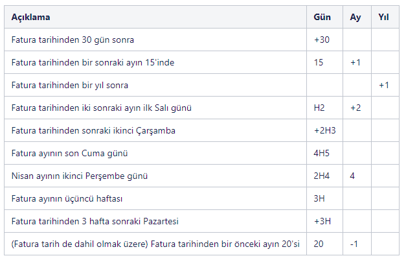This screenshot has height=258, width=406.
Task: Click the +2 value in Ay column
Action: click(x=355, y=108)
